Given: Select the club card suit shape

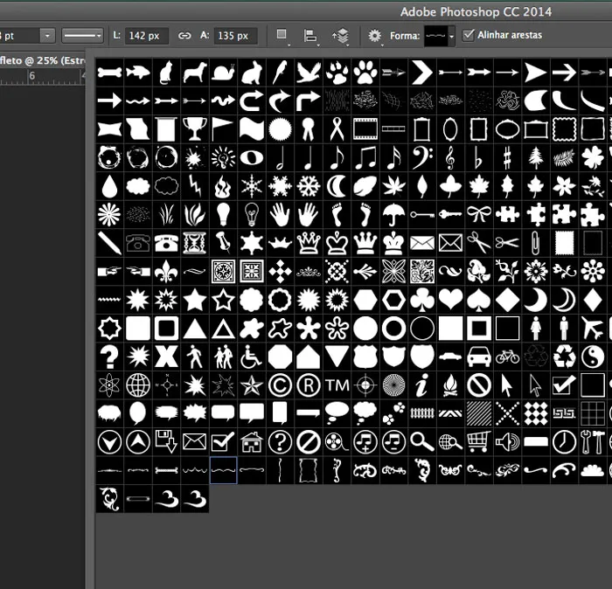Looking at the screenshot, I should [422, 300].
